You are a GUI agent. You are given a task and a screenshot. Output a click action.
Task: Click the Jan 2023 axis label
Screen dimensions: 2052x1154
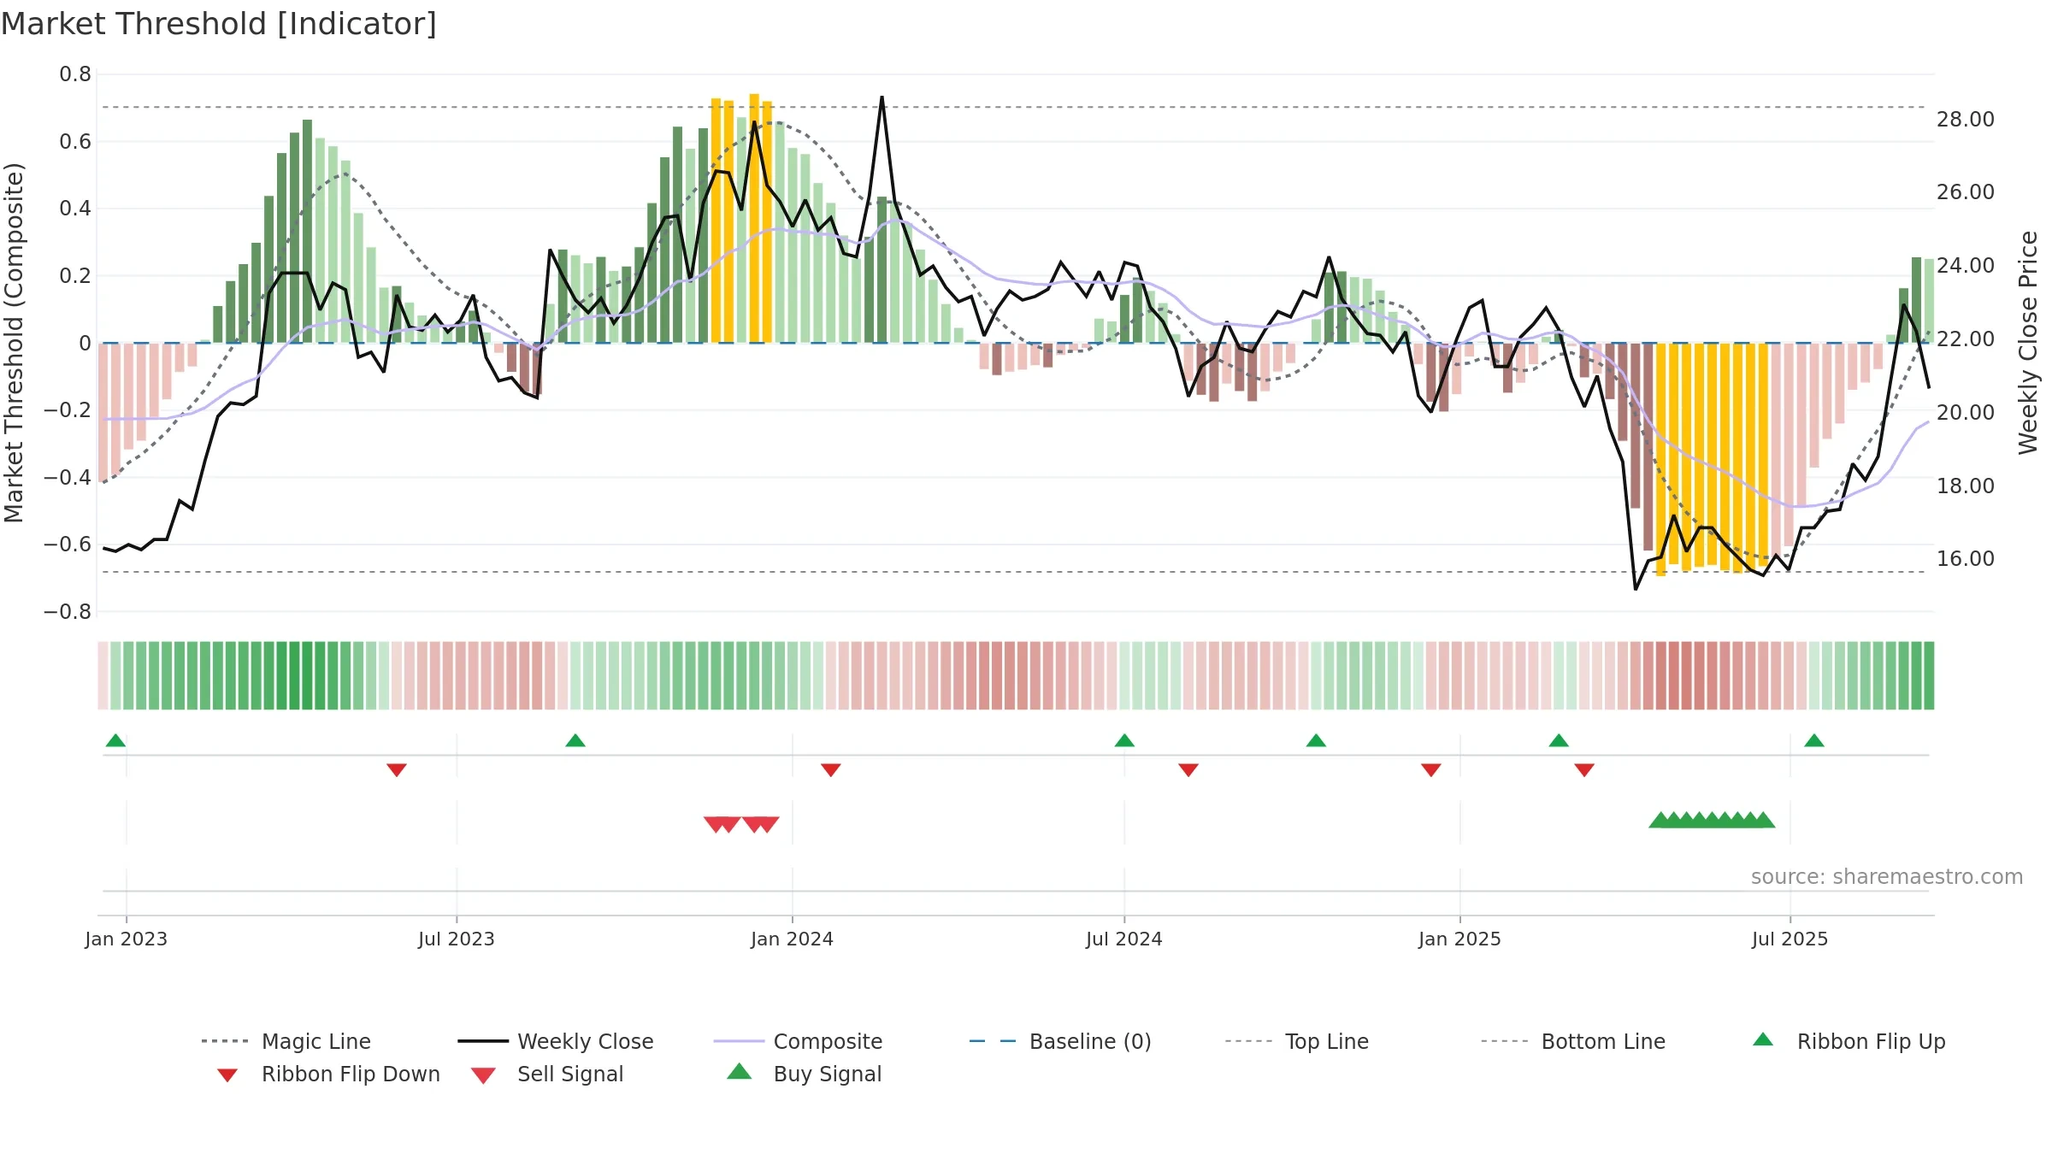click(127, 939)
